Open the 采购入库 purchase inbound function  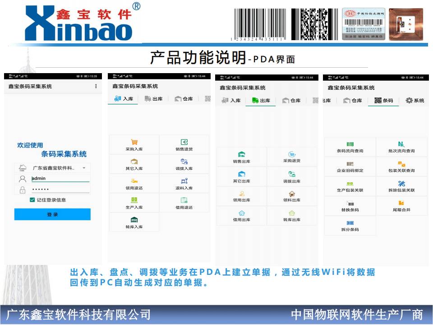[134, 144]
